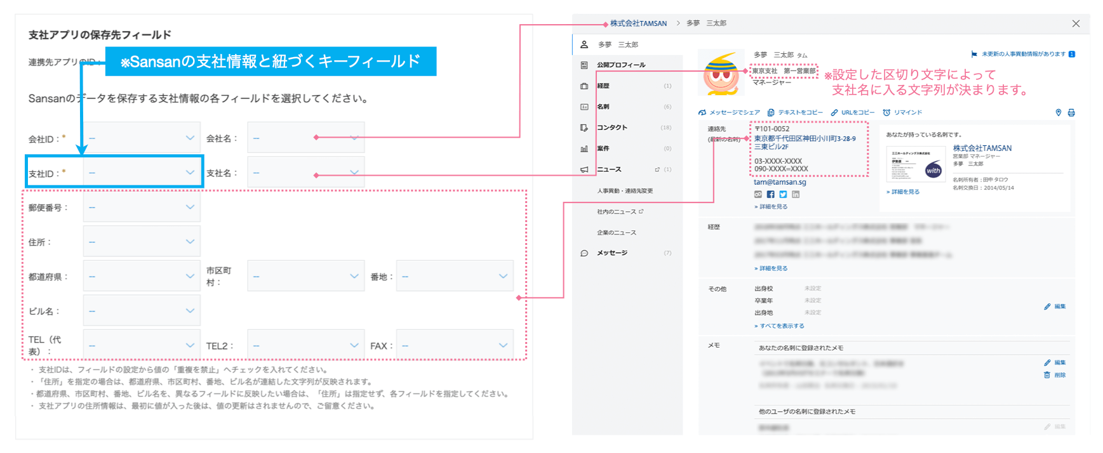Image resolution: width=1103 pixels, height=453 pixels.
Task: Select 公開プロフィール in the sidebar
Action: (x=620, y=65)
